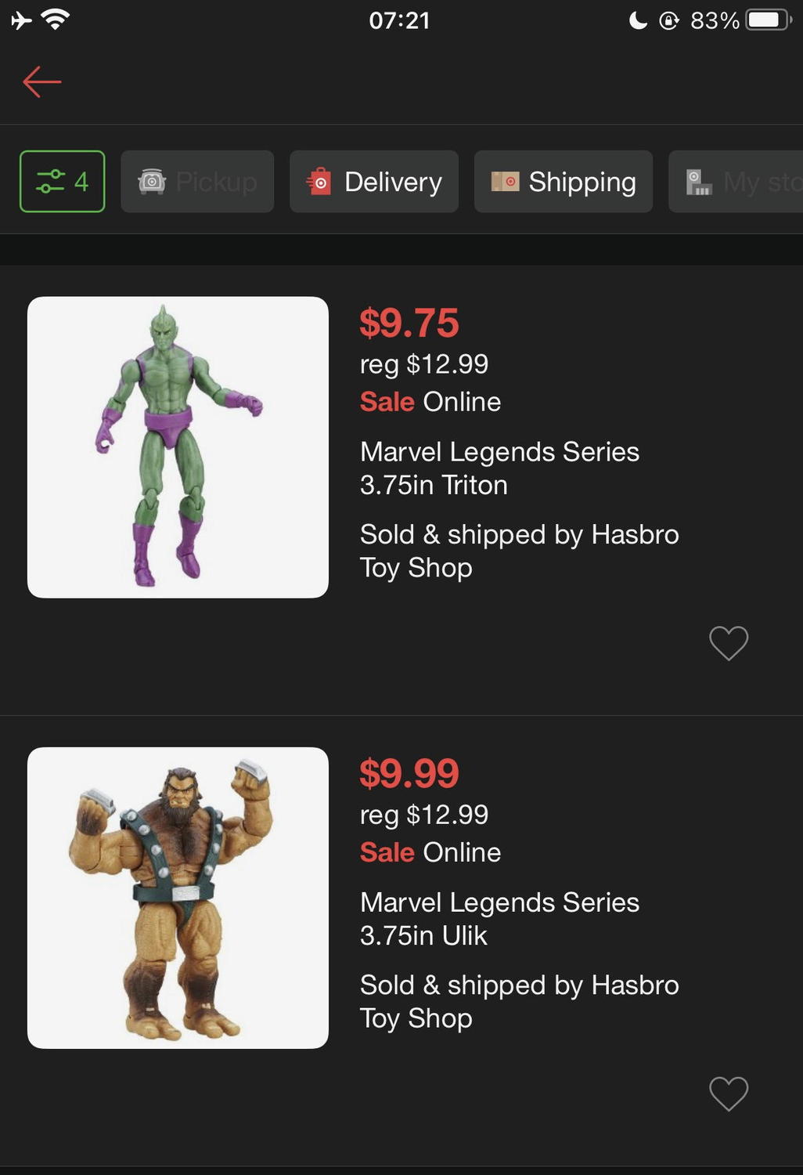This screenshot has height=1175, width=803.
Task: Tap the My store building icon
Action: click(x=698, y=182)
